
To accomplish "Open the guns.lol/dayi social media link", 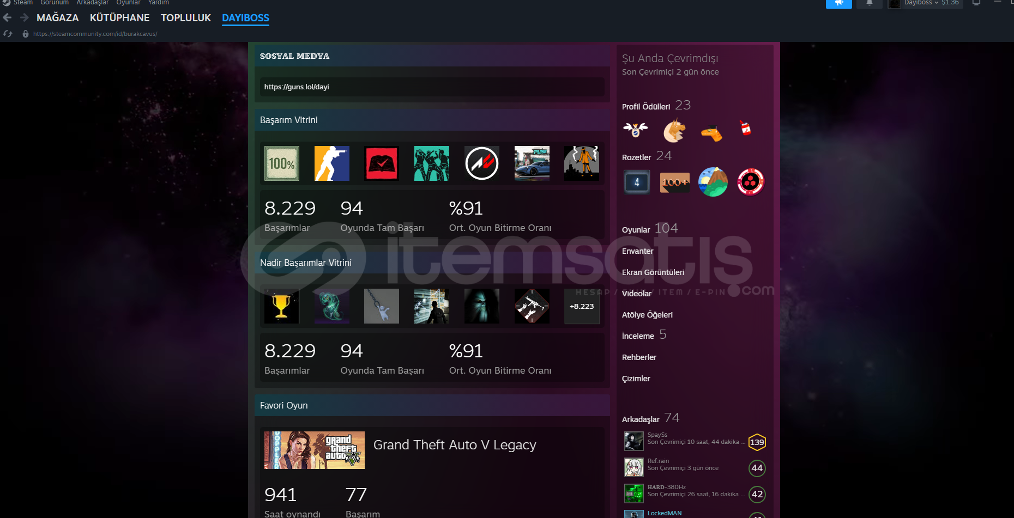I will (x=297, y=87).
